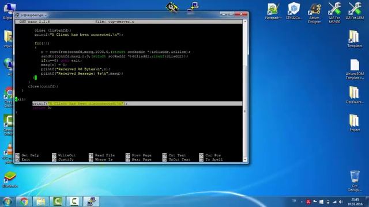The image size is (369, 207).
Task: Click 'Read File' in nano shortcut bar
Action: (105, 155)
